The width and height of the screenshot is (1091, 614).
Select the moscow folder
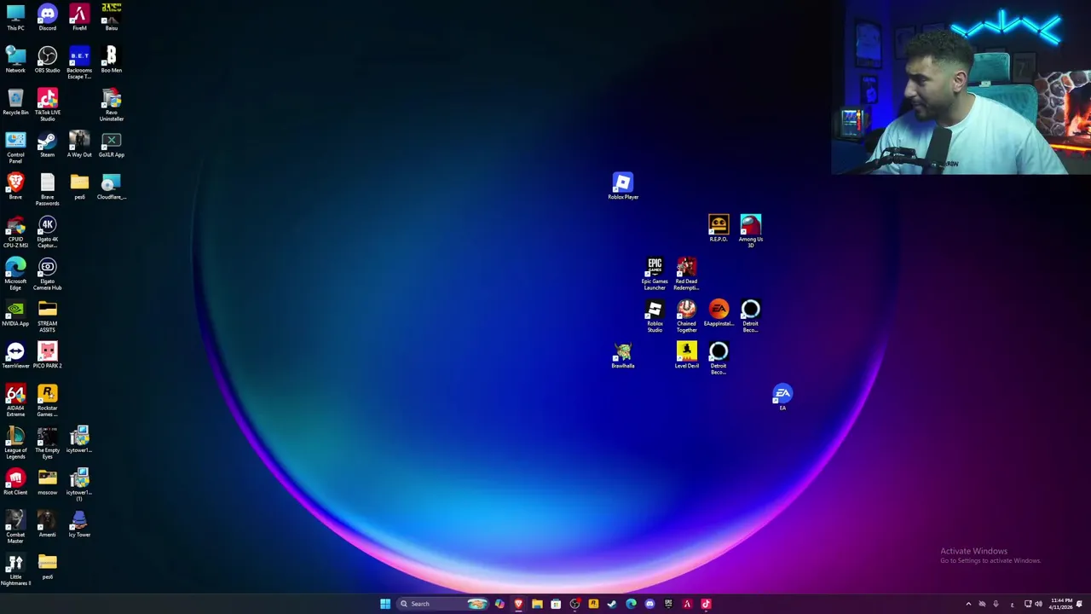[x=47, y=482]
